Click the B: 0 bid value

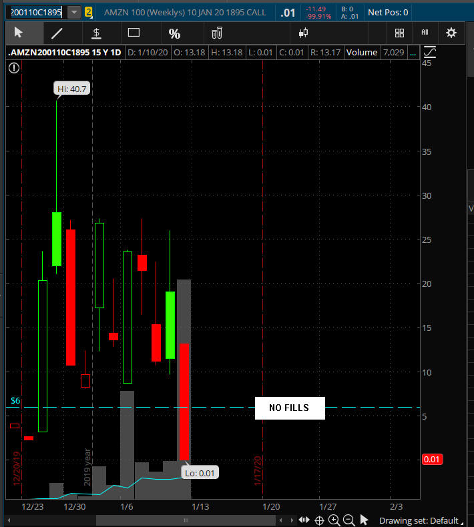[347, 9]
